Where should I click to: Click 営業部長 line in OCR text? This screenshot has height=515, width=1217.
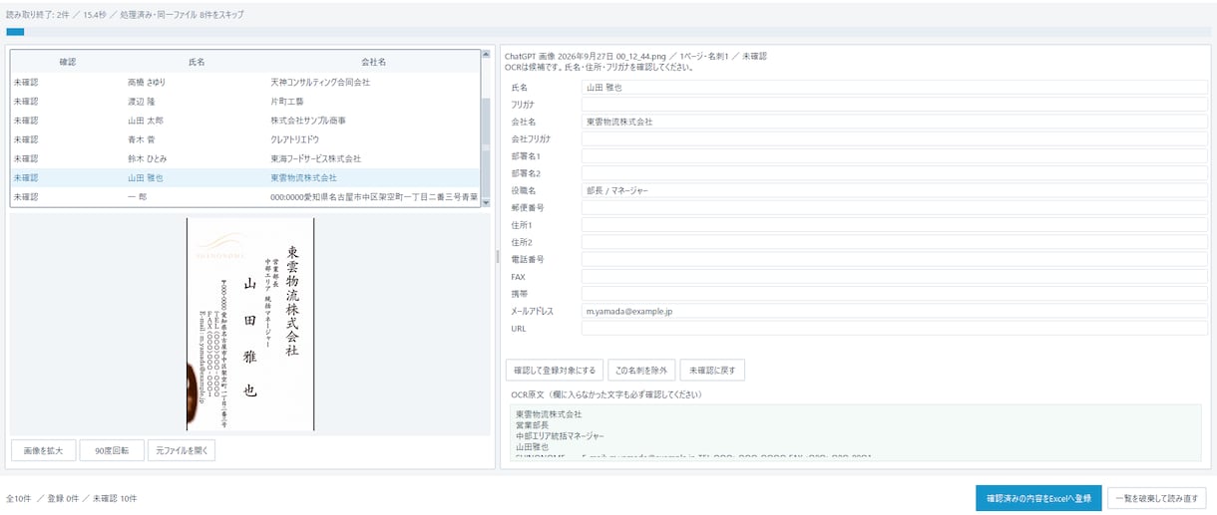tap(534, 424)
